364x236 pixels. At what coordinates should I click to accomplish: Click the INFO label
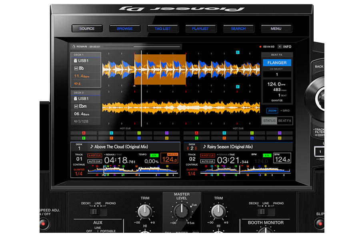pos(287,47)
